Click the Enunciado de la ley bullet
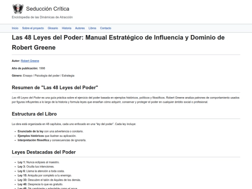This screenshot has height=189, width=252. pos(50,131)
